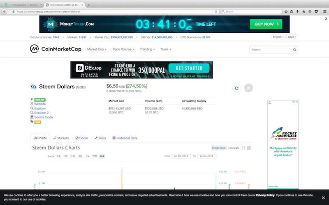329x205 pixels.
Task: Expand the Trending menu
Action: [x=147, y=49]
